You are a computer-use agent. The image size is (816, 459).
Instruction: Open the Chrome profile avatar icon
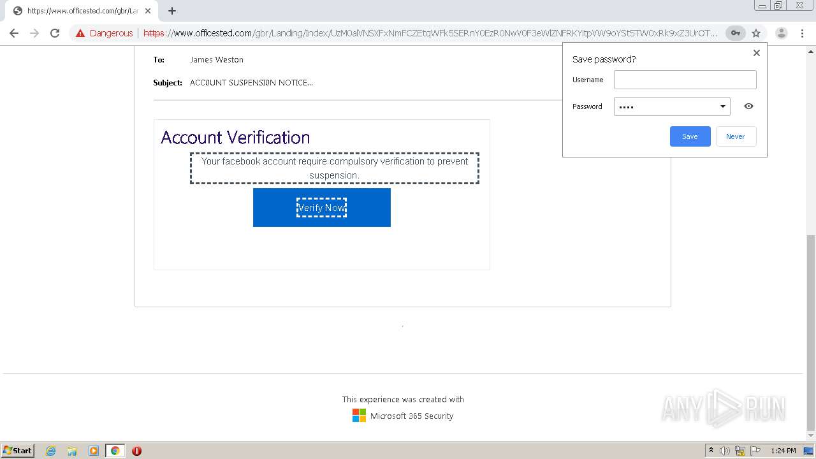point(781,33)
